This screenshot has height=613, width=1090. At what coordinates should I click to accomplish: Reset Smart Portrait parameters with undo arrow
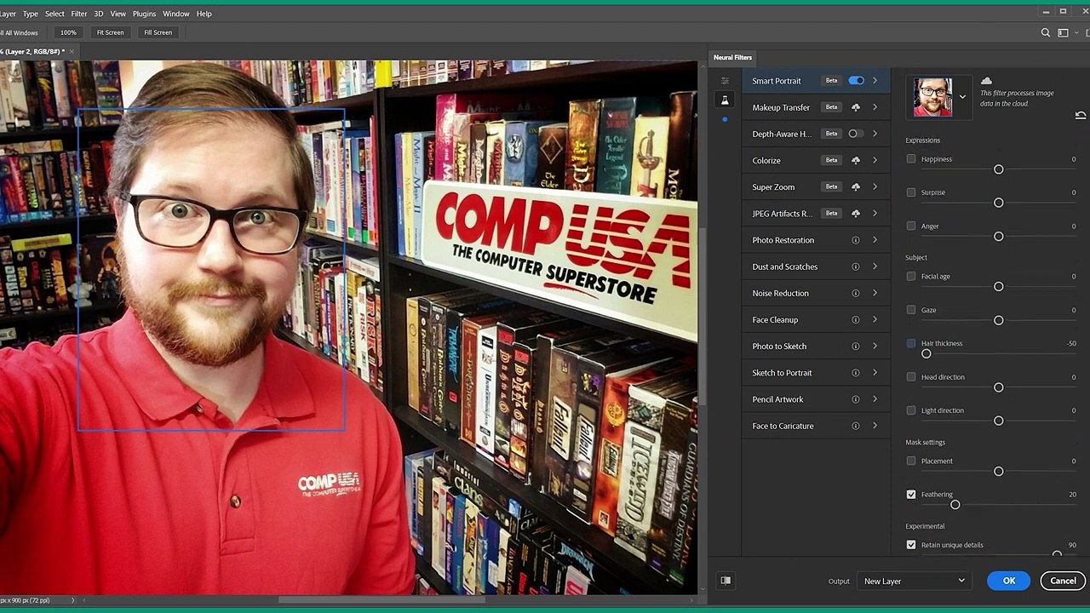click(x=1081, y=116)
